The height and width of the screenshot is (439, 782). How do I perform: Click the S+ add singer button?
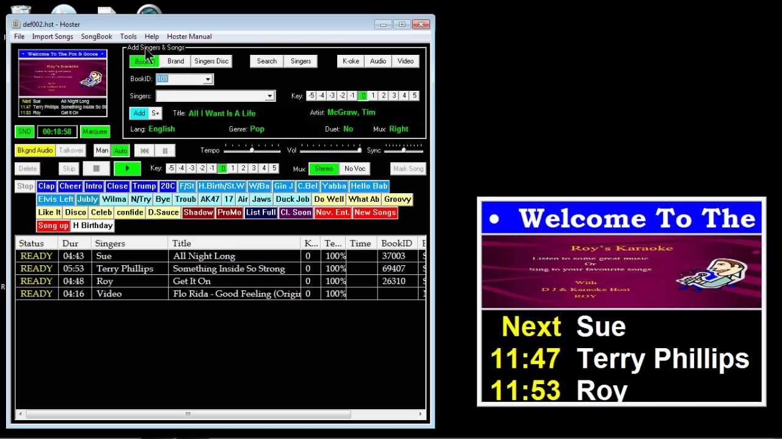coord(155,113)
